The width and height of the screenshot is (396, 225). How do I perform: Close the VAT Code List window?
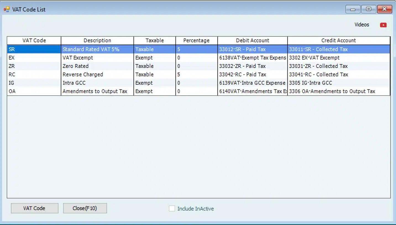click(384, 9)
